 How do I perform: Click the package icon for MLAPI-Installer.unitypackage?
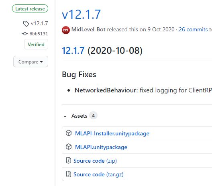69,133
